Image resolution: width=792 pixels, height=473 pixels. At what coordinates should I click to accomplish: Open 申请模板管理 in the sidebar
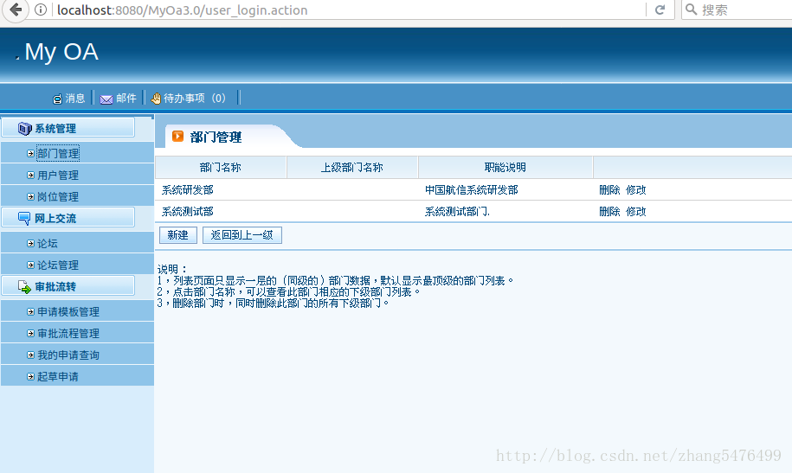(x=68, y=312)
